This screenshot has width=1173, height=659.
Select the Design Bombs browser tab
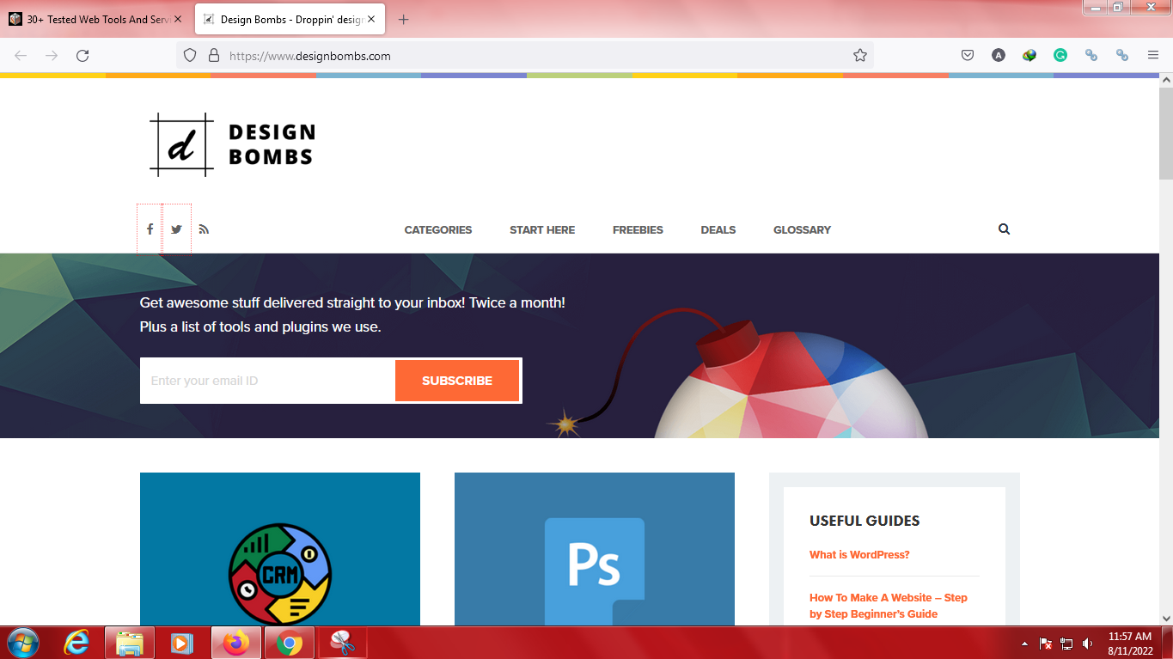pos(290,19)
